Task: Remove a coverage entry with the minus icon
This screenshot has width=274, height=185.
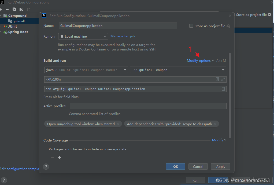Action: tap(53, 158)
